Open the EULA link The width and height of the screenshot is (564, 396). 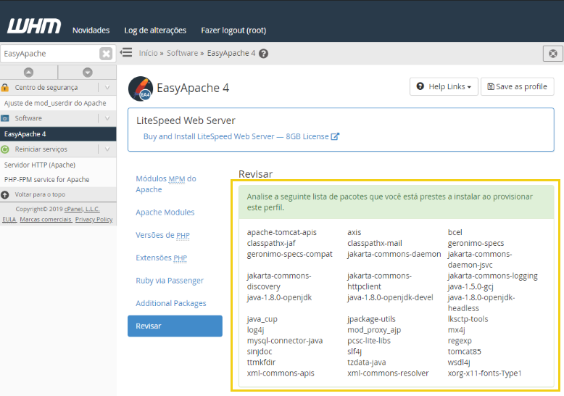[9, 220]
